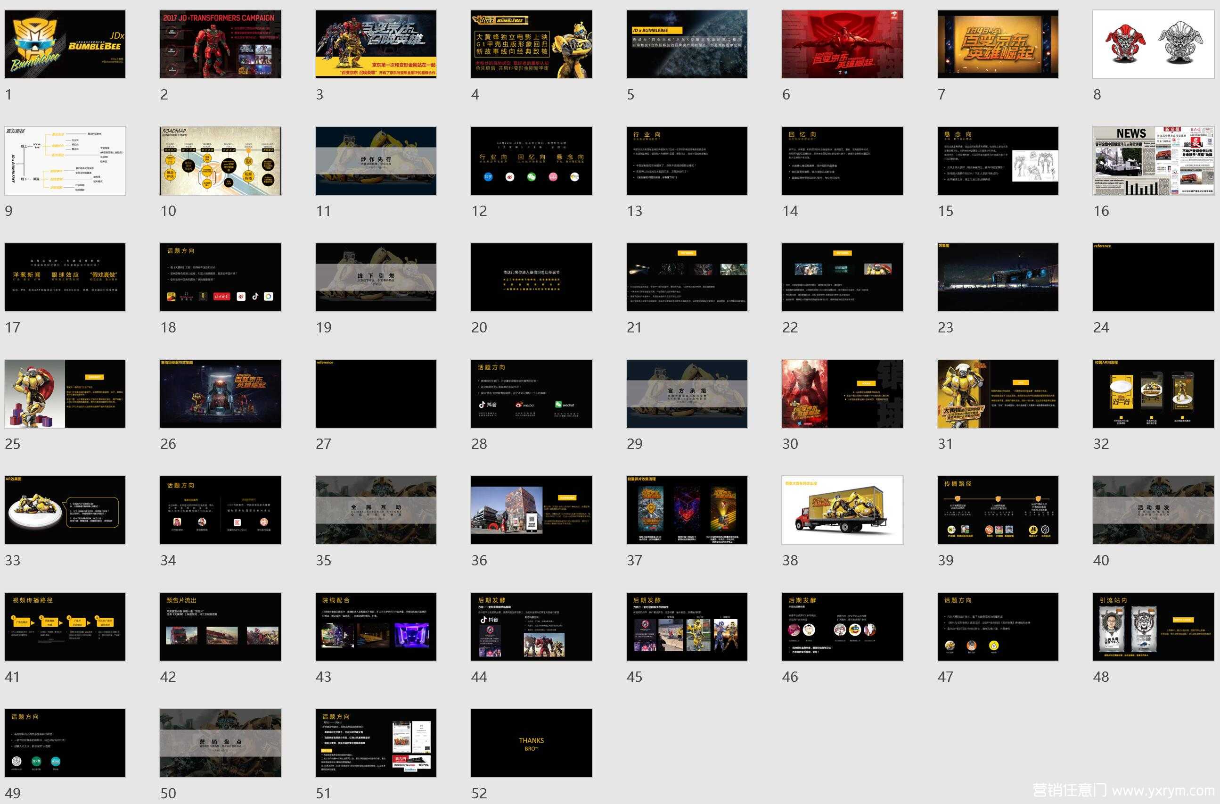The width and height of the screenshot is (1220, 804).
Task: Click slide 40 '活动爆发' section thumbnail
Action: (x=1154, y=510)
